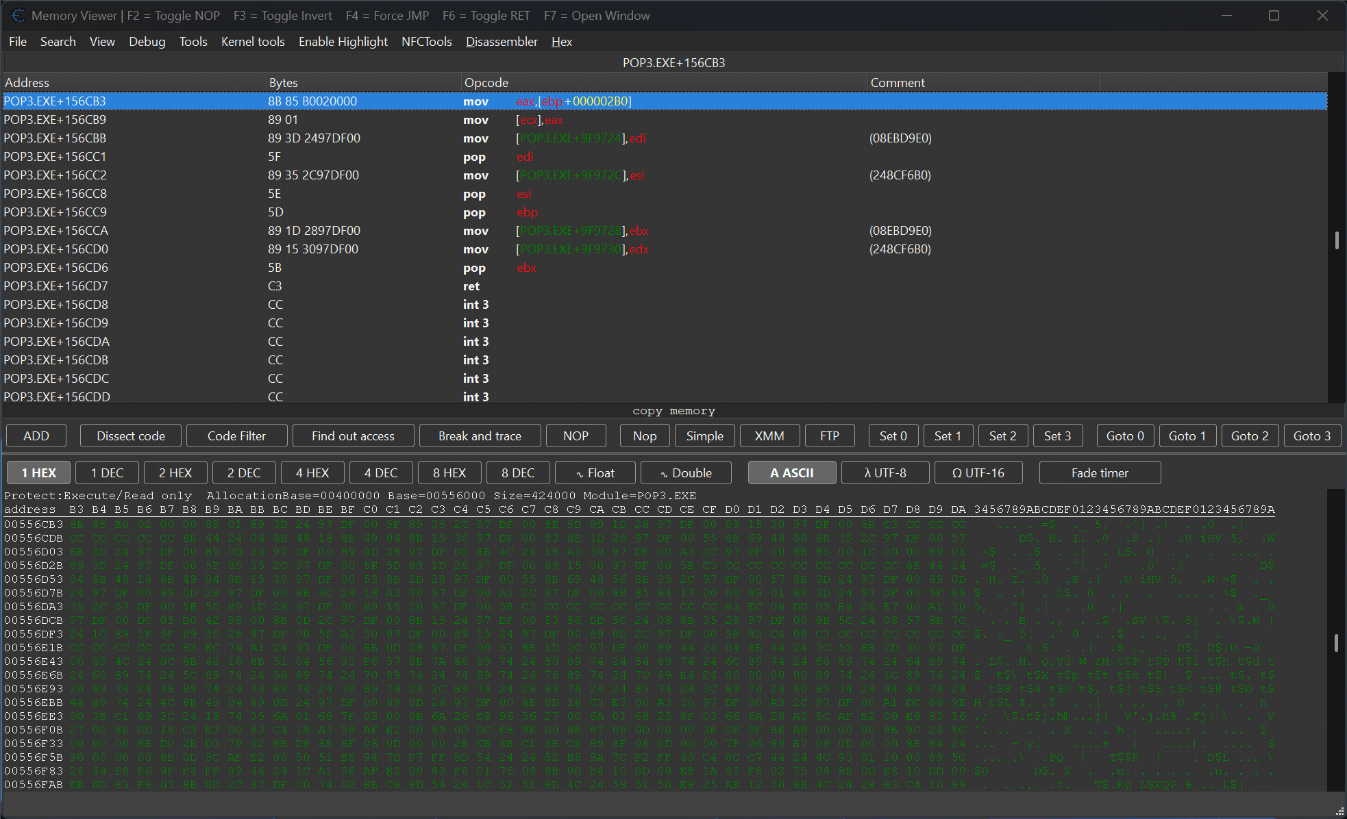
Task: Select row POP3.EXE+156CB3
Action: tap(665, 101)
